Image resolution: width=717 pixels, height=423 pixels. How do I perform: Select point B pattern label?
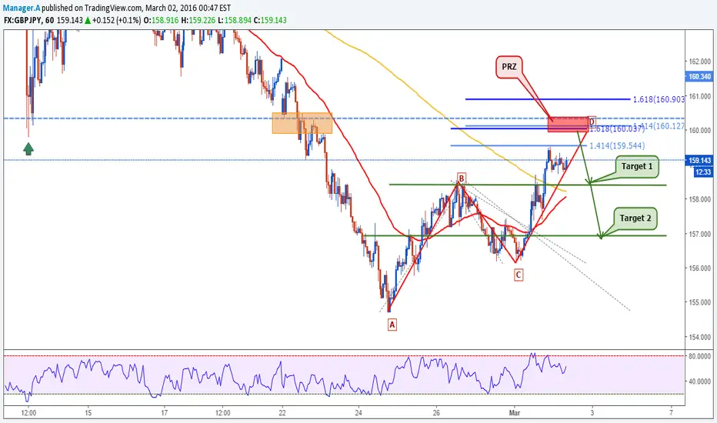click(462, 178)
